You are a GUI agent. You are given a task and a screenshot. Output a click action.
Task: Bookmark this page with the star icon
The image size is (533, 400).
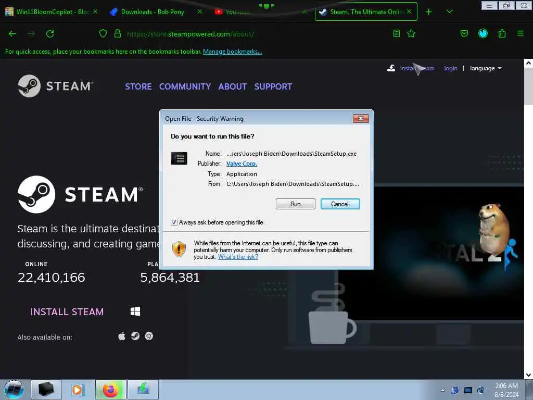tap(411, 33)
